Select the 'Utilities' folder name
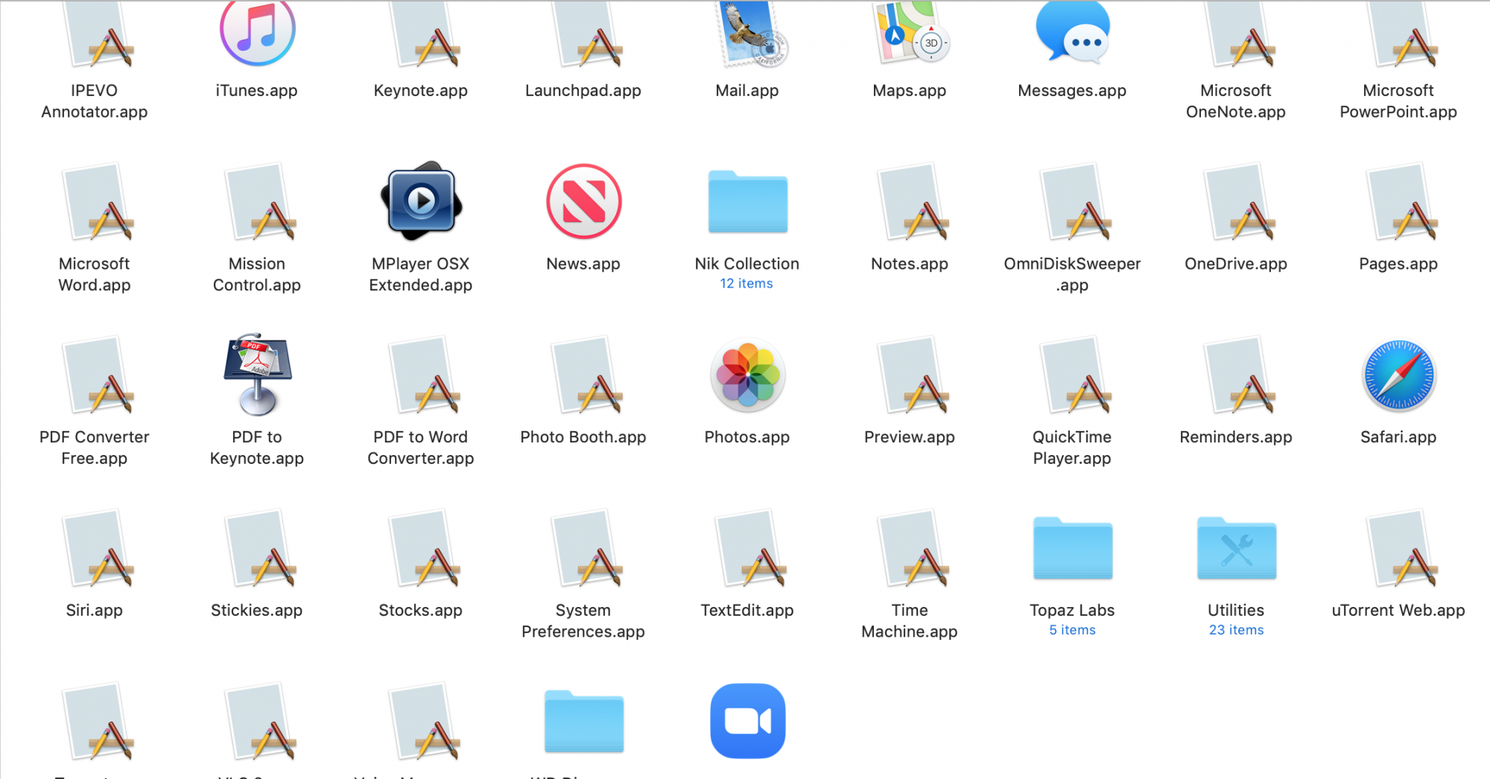Screen dimensions: 1490x779 coord(1236,610)
